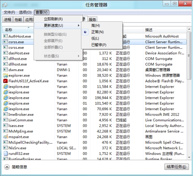The height and width of the screenshot is (176, 193).
Task: Click the mspaint.exe paint icon
Action: [5, 137]
